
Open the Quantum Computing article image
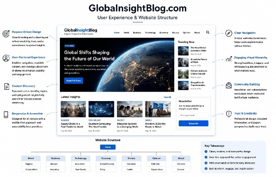pyautogui.click(x=101, y=109)
